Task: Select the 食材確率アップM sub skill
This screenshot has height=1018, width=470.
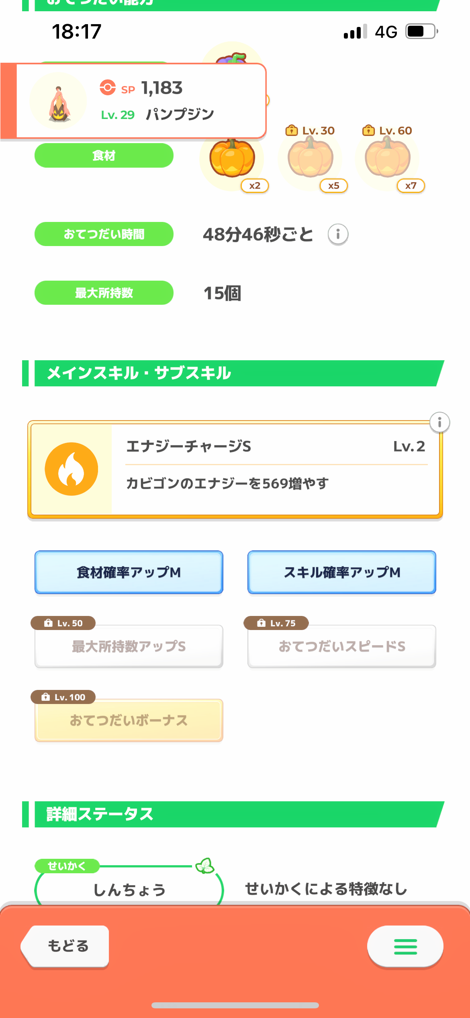Action: click(129, 572)
